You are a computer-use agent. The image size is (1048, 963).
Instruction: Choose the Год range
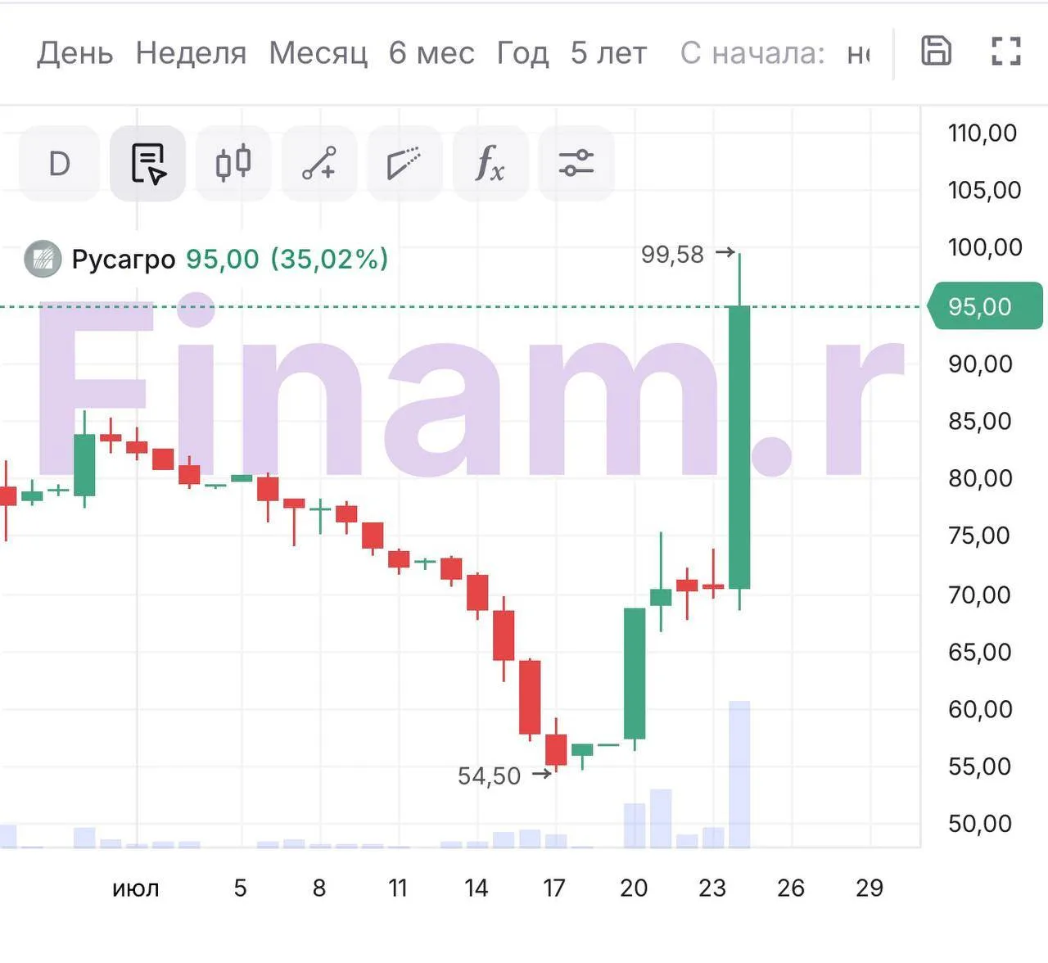522,53
